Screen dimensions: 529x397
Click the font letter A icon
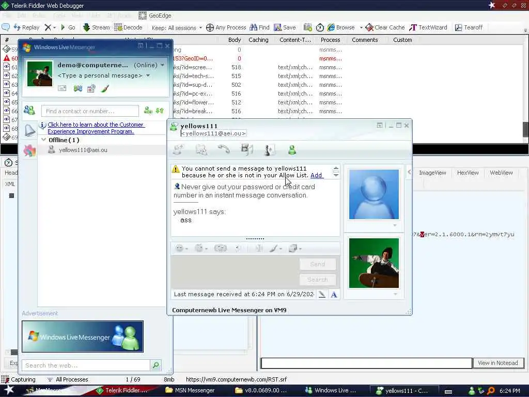[x=334, y=294]
